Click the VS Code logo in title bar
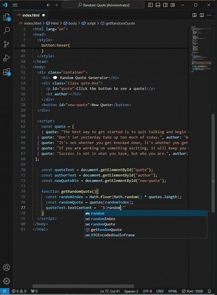217x295 pixels. [x=5, y=5]
